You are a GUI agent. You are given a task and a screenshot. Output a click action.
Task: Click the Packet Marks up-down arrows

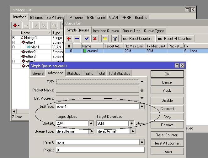tap(142, 90)
